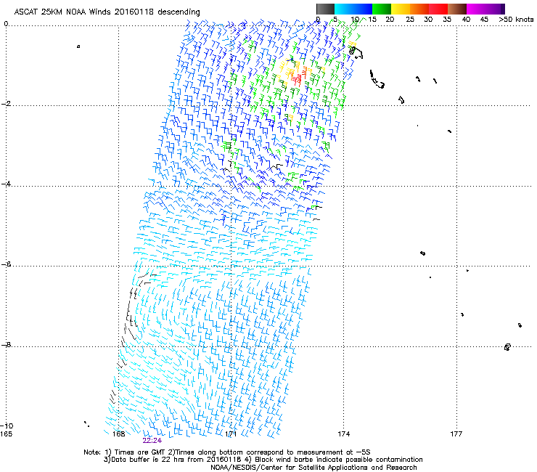Click the gray 0-5 knots legend segment
The image size is (537, 472).
coord(325,9)
